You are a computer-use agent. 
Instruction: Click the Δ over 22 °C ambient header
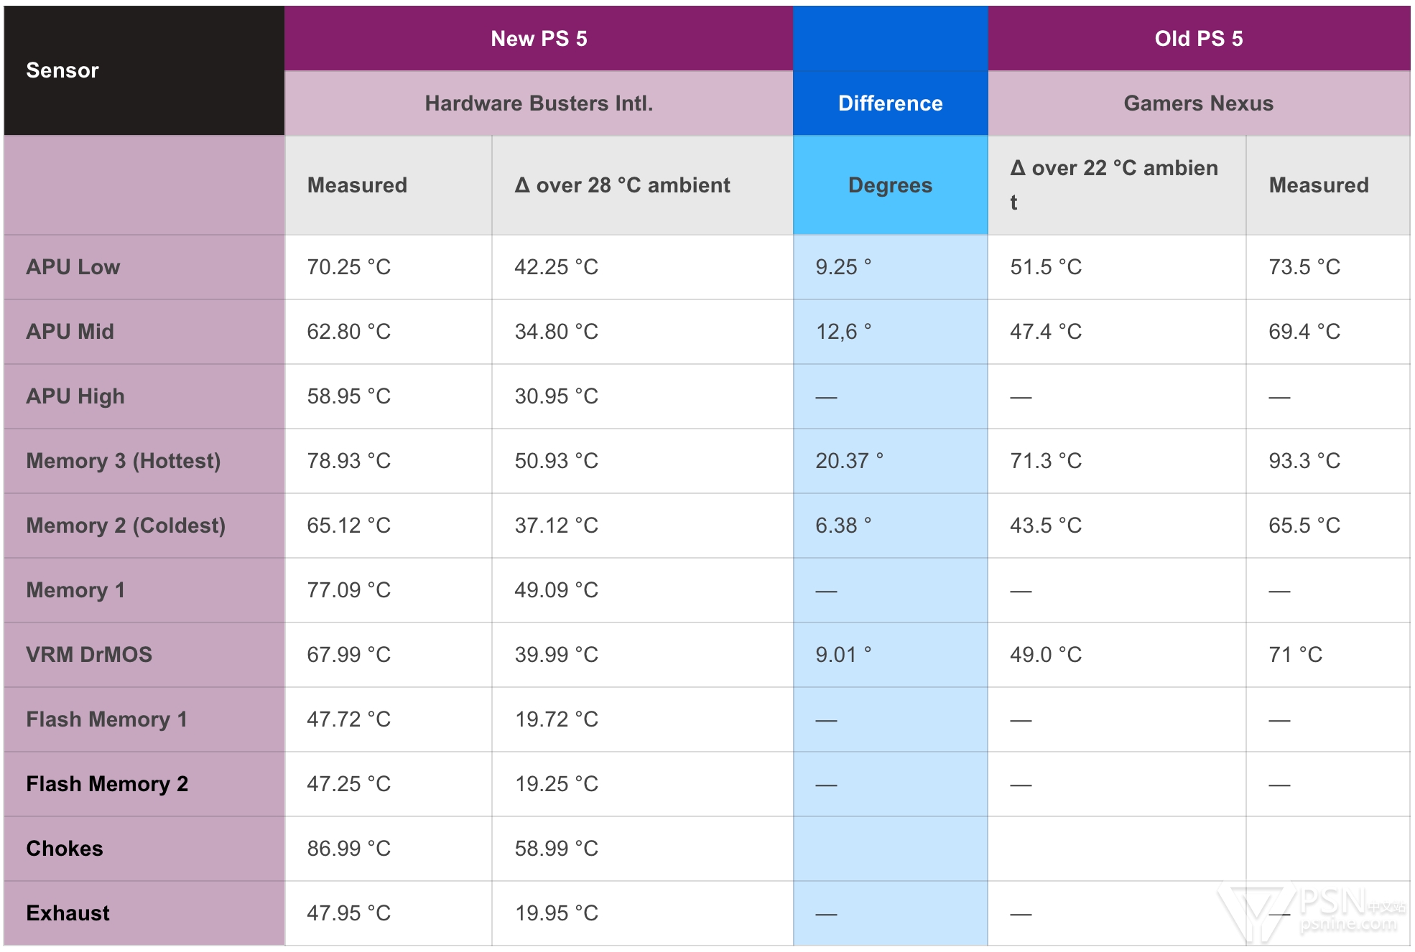point(1117,185)
